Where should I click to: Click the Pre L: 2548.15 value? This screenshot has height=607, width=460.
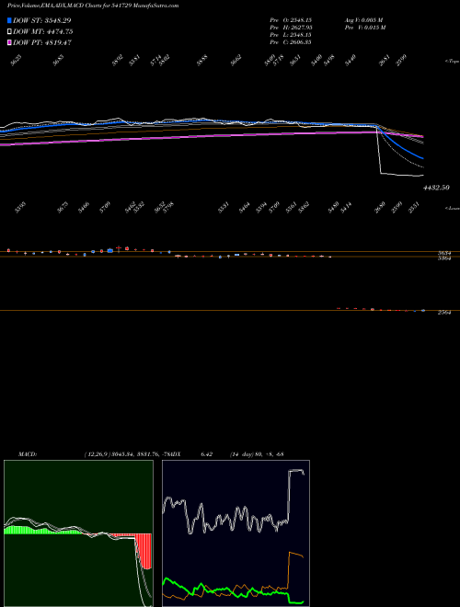click(x=291, y=35)
